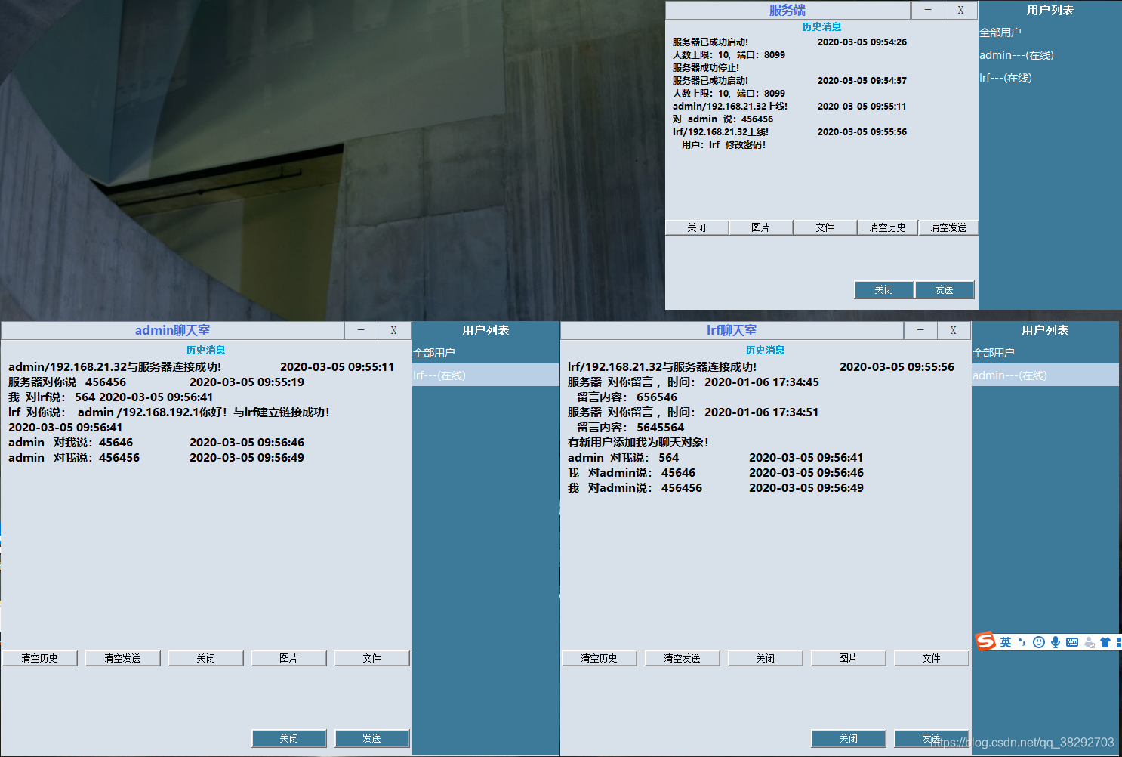Click 图片 in the 服务端 window
1122x757 pixels.
(x=760, y=227)
